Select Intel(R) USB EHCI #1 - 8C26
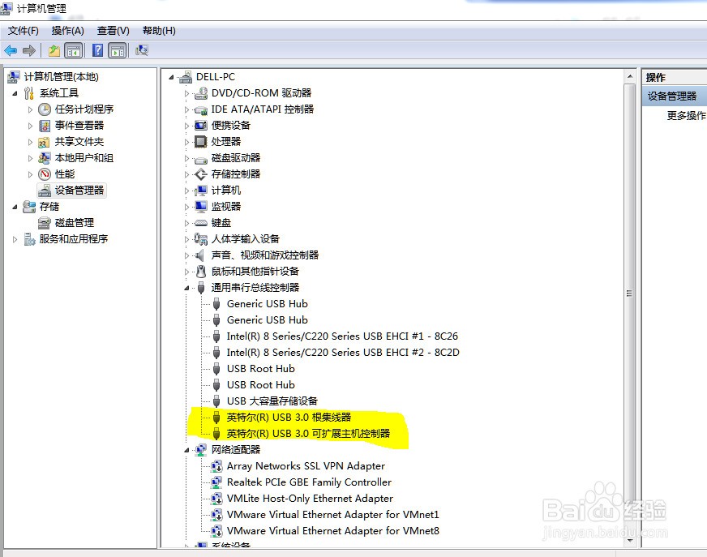Screen dimensions: 707x557 click(342, 336)
